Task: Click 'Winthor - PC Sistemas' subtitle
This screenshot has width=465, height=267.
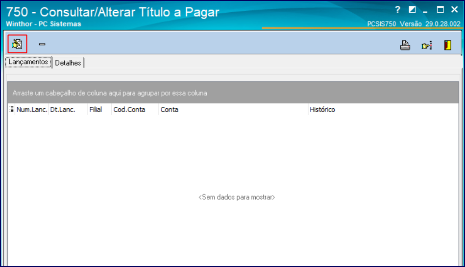Action: click(43, 24)
